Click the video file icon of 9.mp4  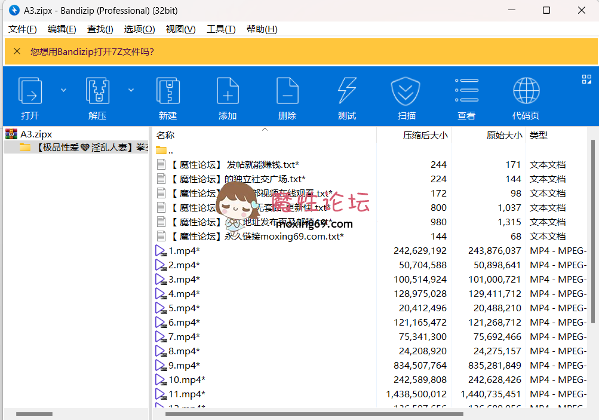161,366
